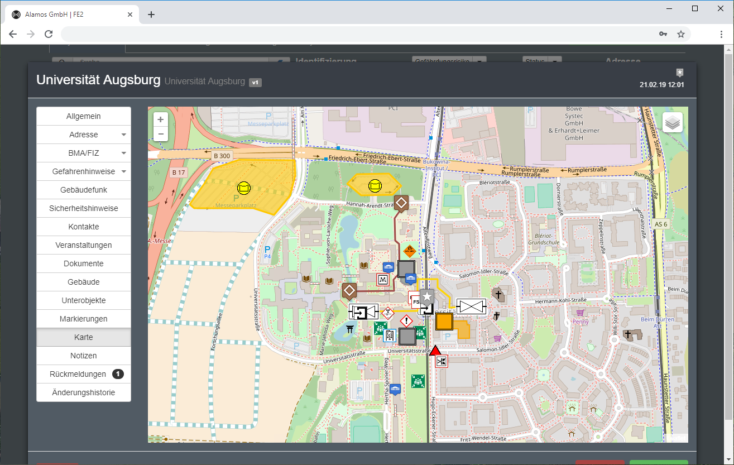Click the red exclamation mark hazard diamond
734x465 pixels.
pyautogui.click(x=406, y=321)
